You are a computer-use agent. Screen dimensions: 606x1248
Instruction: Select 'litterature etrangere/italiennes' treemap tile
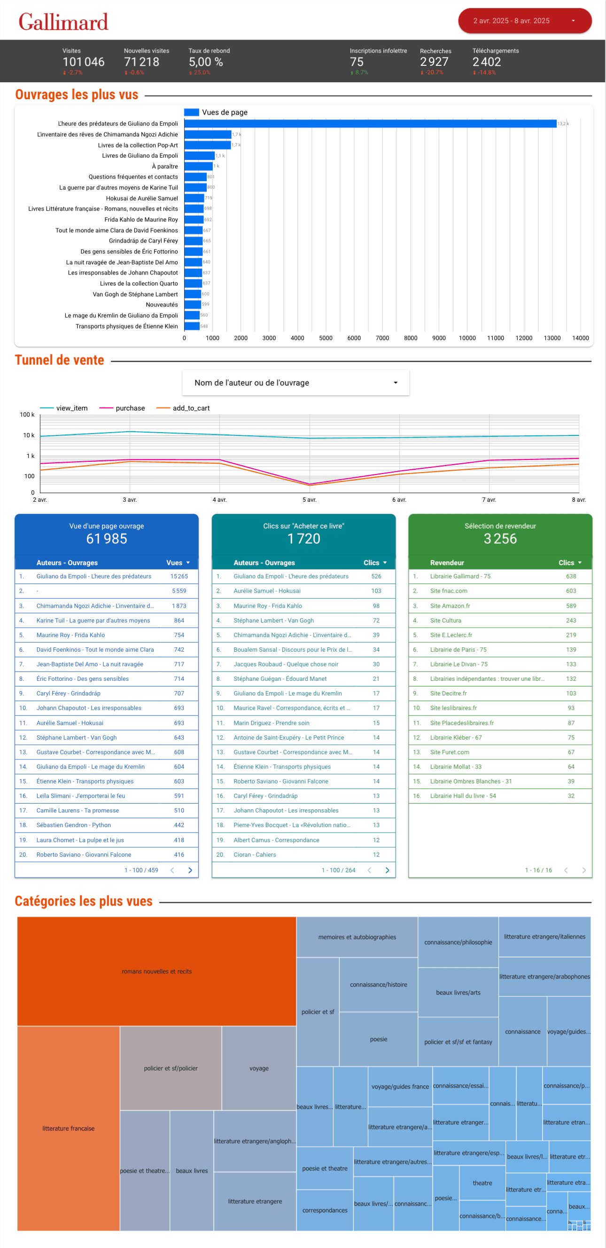click(544, 936)
